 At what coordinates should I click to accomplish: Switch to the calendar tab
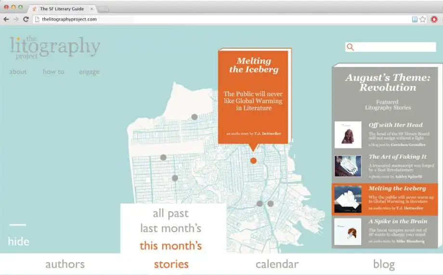coord(277,264)
